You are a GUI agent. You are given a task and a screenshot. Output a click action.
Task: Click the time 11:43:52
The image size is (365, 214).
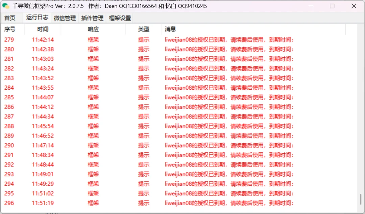pos(43,78)
